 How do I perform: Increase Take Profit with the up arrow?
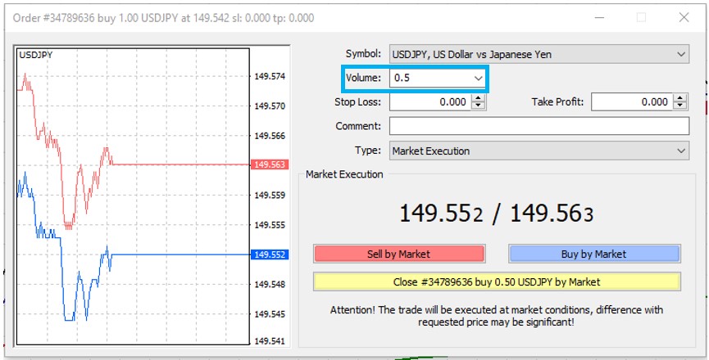tap(680, 98)
